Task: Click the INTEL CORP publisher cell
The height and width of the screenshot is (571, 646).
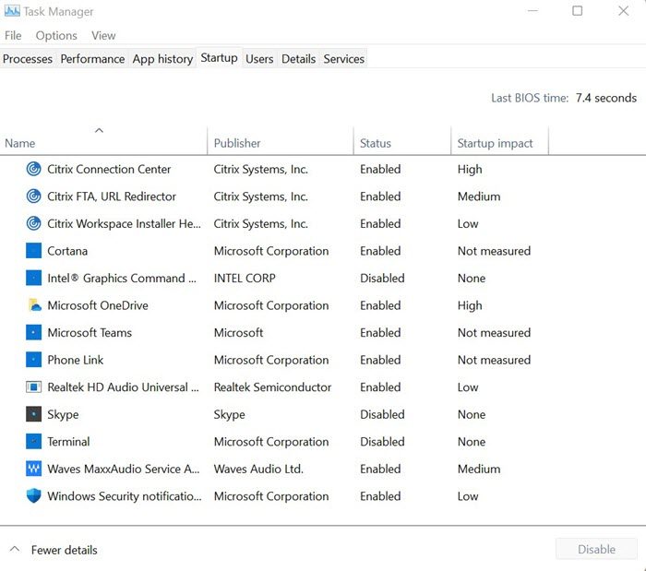Action: (x=245, y=279)
